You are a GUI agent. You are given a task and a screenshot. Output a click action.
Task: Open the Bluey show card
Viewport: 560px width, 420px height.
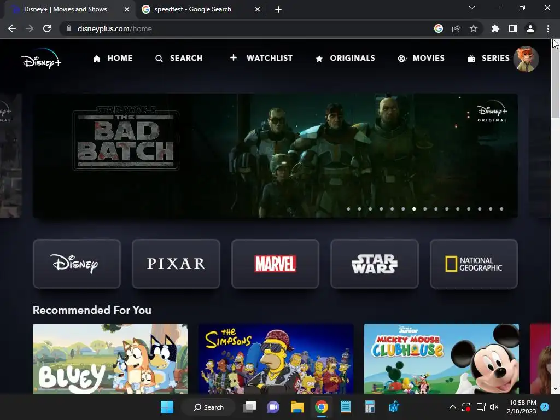click(x=110, y=359)
